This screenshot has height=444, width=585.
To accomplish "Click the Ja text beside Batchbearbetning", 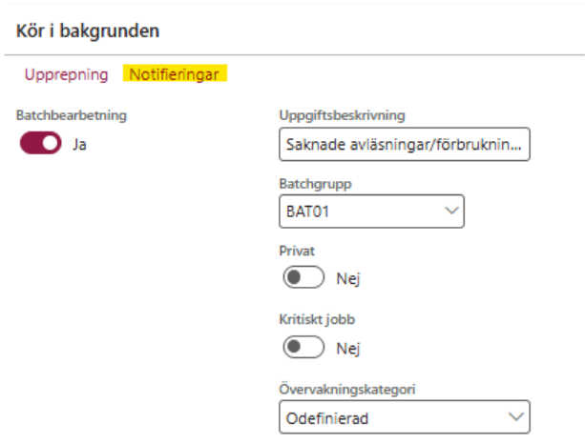I will point(80,146).
